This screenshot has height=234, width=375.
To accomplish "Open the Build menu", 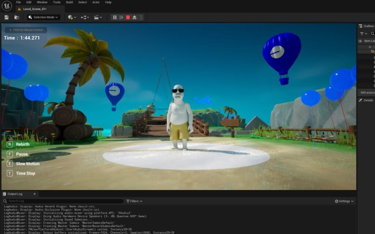I will click(x=69, y=2).
